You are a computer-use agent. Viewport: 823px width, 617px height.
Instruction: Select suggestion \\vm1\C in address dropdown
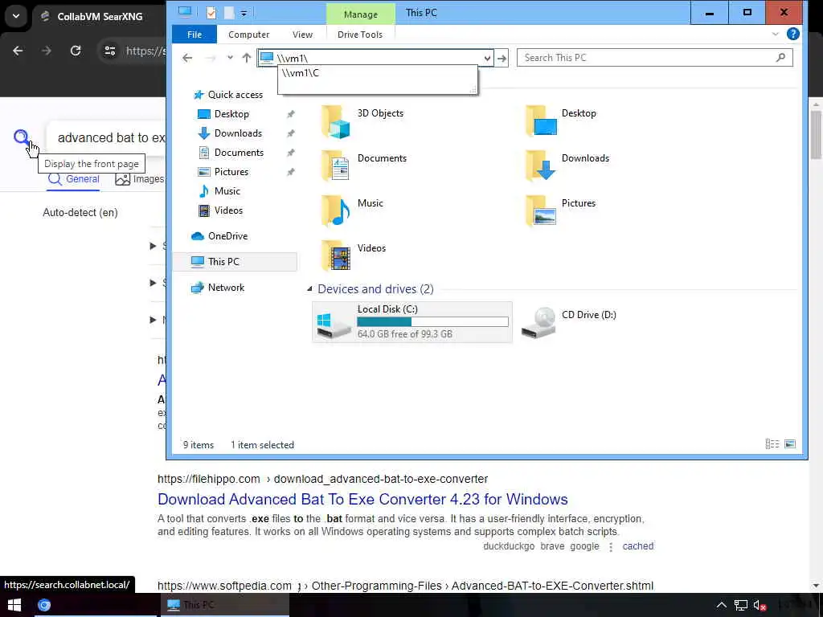click(x=378, y=73)
